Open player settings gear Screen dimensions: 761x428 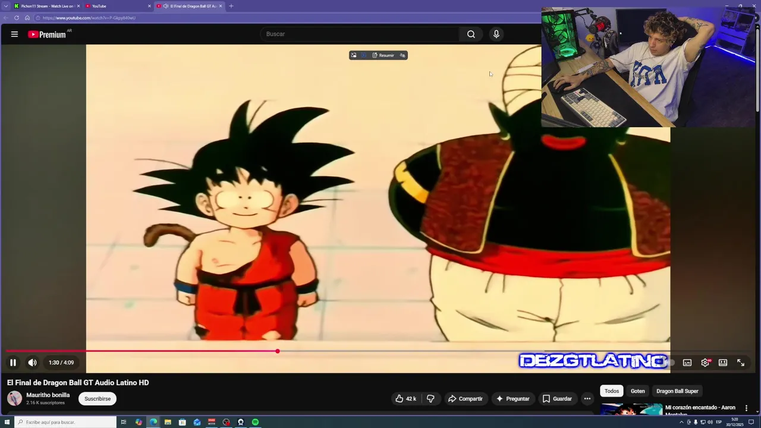[705, 363]
